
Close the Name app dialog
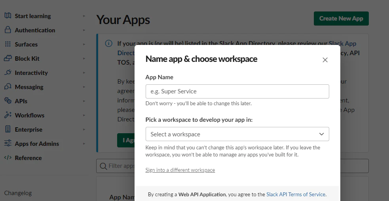[x=325, y=60]
